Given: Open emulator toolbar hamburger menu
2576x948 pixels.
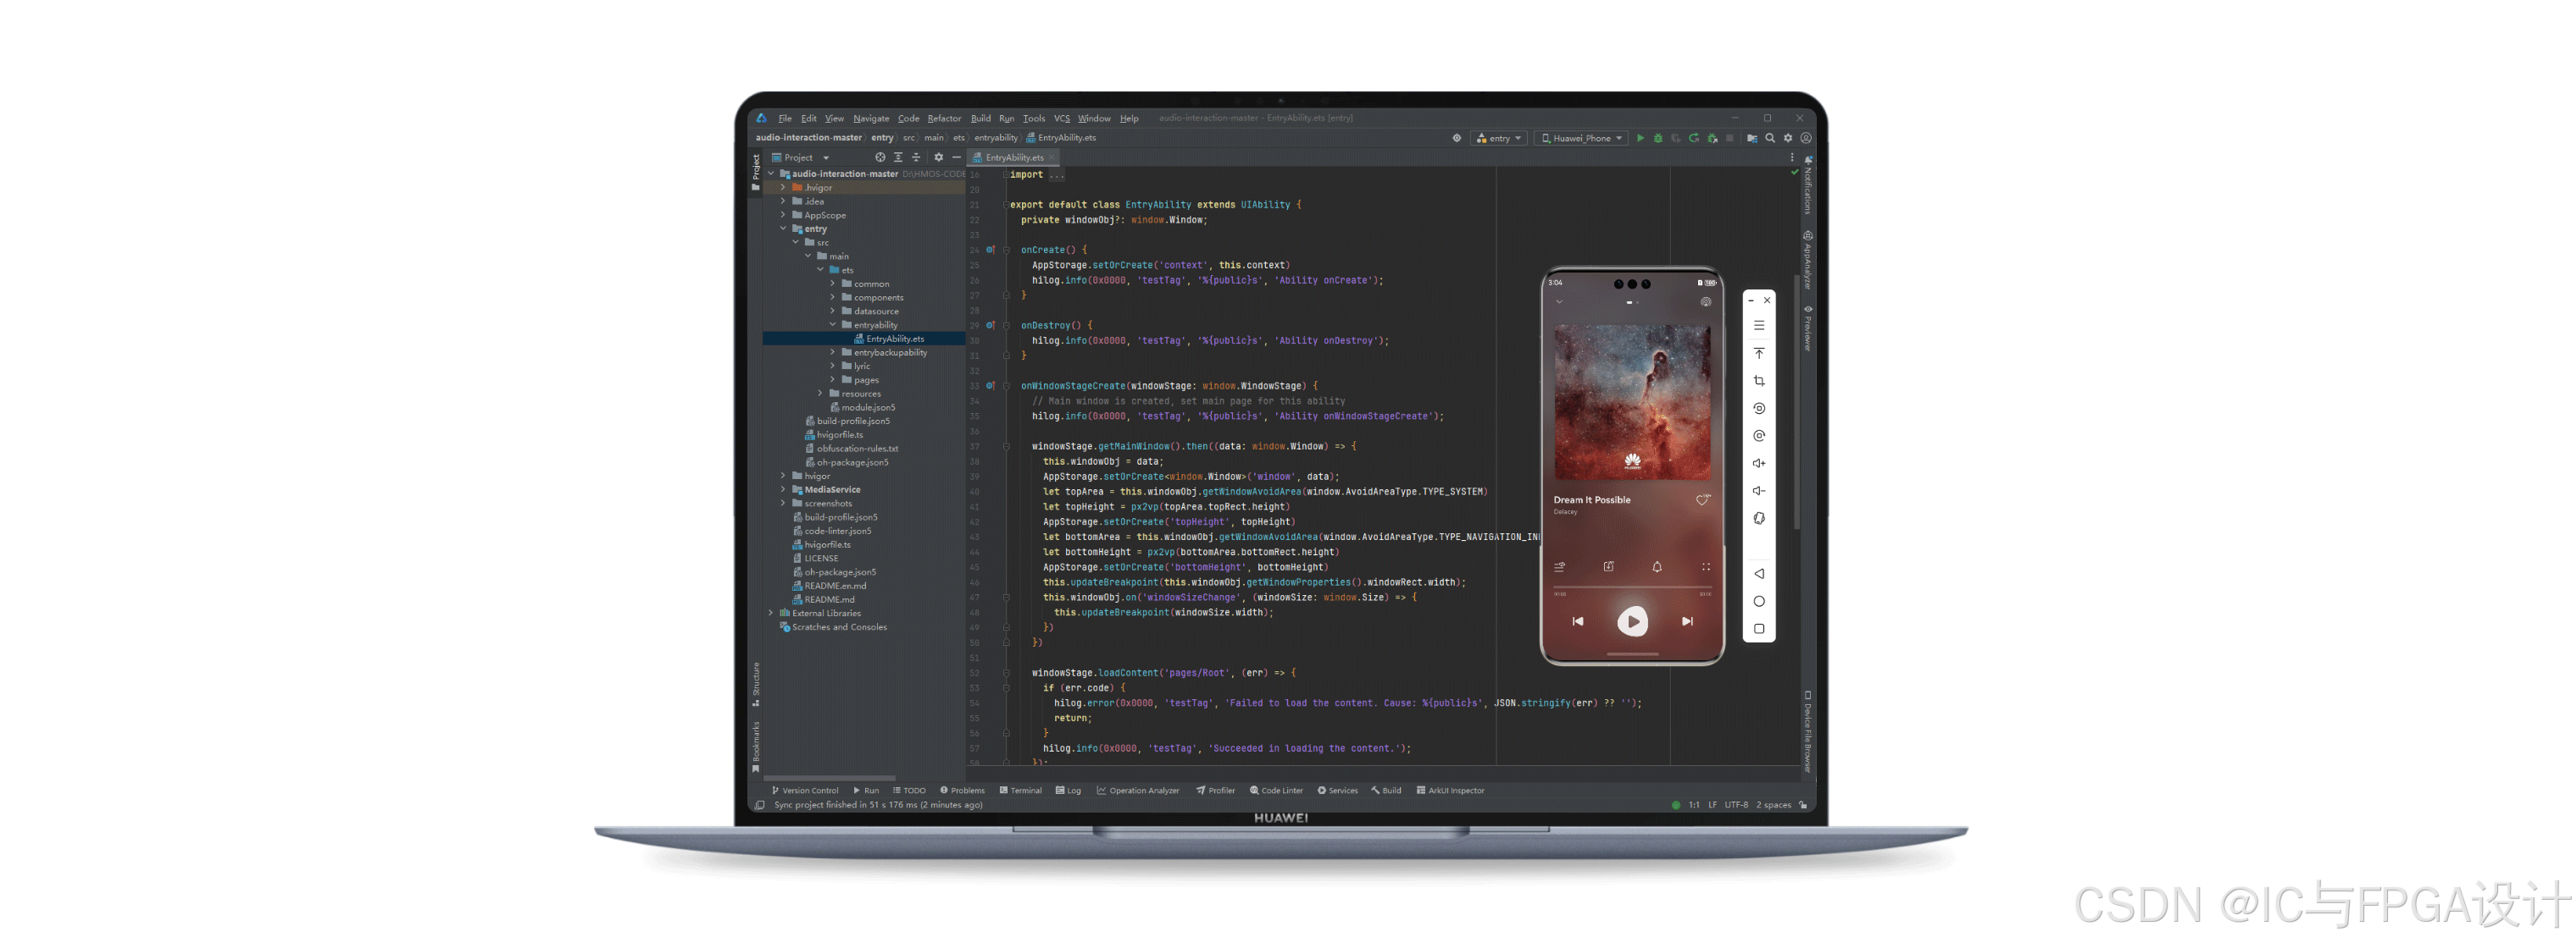Looking at the screenshot, I should [x=1759, y=326].
